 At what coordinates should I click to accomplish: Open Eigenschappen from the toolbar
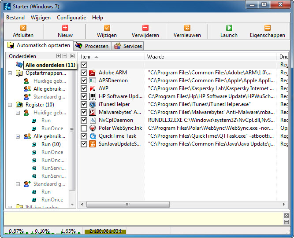pyautogui.click(x=267, y=28)
